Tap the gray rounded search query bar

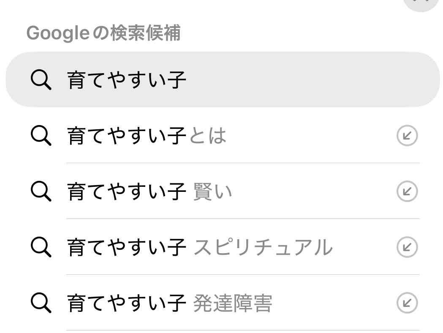coord(222,79)
